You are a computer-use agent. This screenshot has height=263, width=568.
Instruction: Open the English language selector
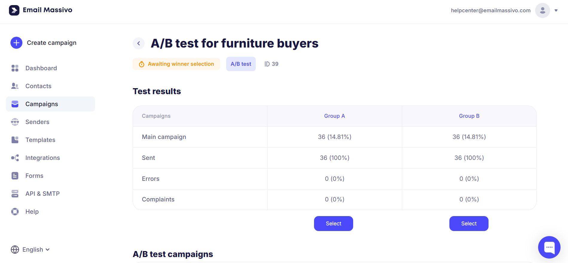[x=30, y=250]
